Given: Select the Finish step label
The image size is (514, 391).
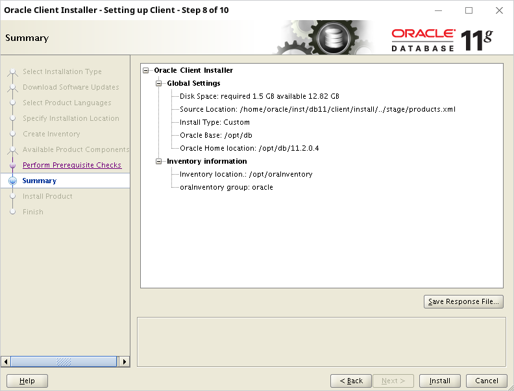Looking at the screenshot, I should (33, 212).
